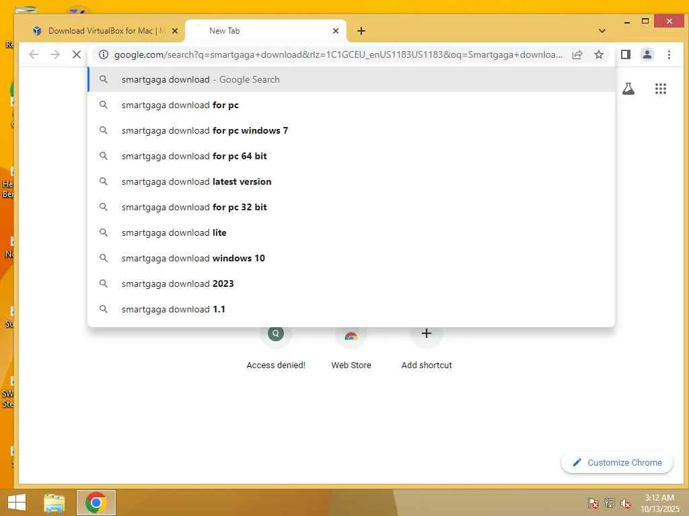
Task: Close the Download VirtualBox tab
Action: click(x=174, y=31)
